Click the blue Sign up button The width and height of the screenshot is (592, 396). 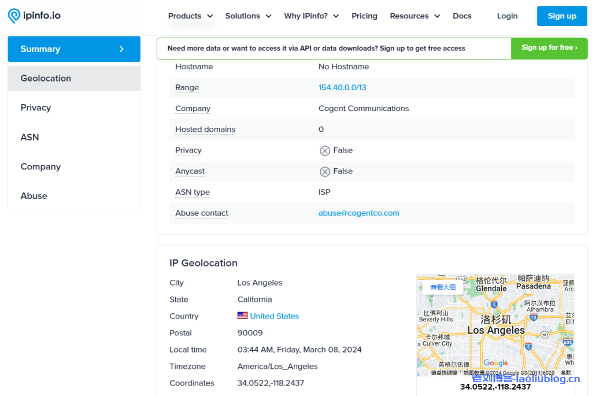pyautogui.click(x=561, y=16)
